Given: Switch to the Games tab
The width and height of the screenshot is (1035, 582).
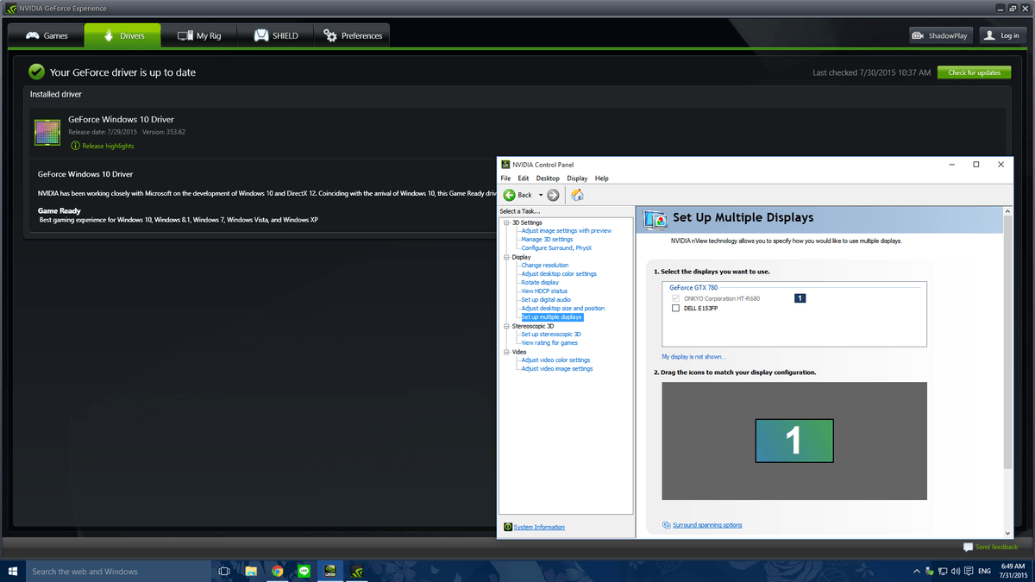Looking at the screenshot, I should tap(50, 35).
